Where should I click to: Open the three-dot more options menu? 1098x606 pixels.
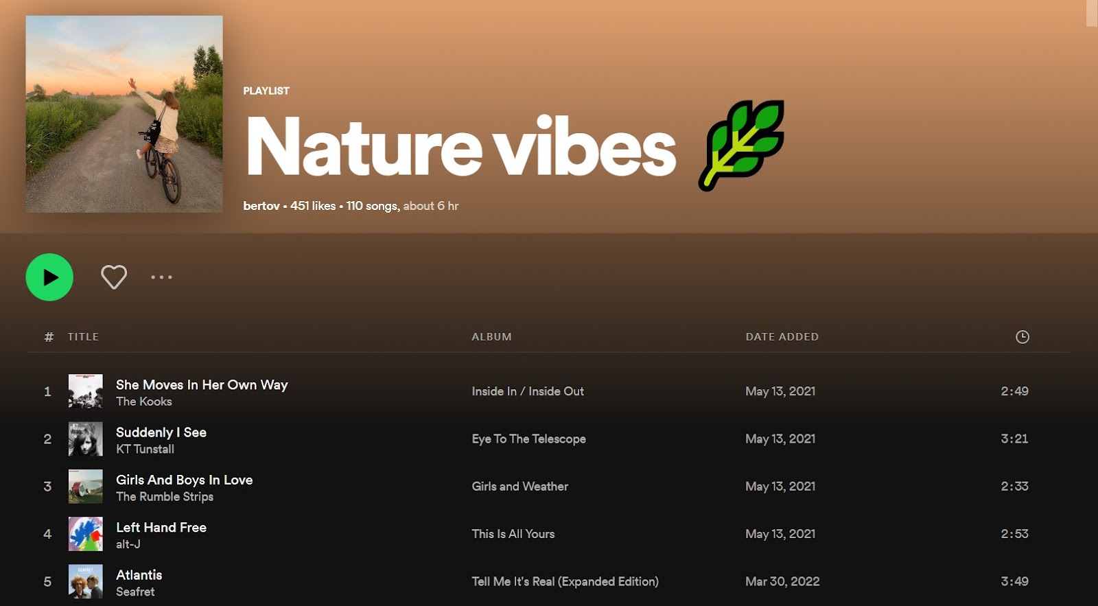[161, 277]
